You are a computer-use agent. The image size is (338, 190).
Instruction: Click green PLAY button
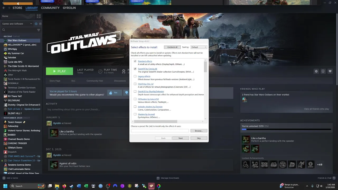[x=59, y=71]
